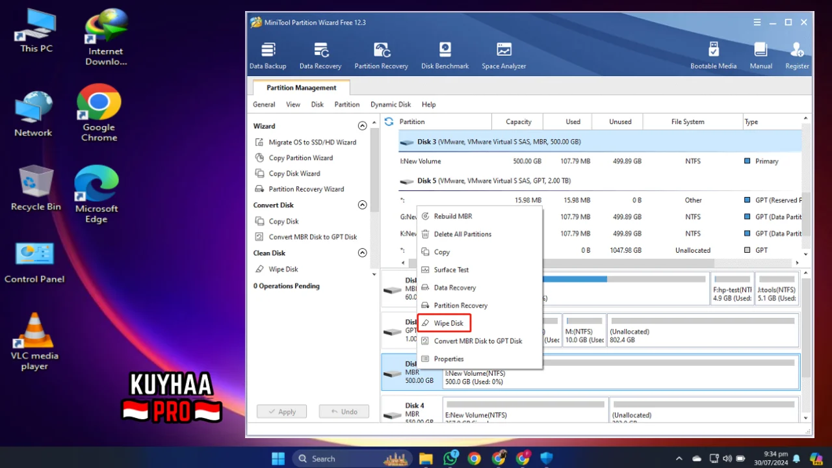Image resolution: width=832 pixels, height=468 pixels.
Task: Choose Data Recovery from context menu
Action: click(x=479, y=287)
